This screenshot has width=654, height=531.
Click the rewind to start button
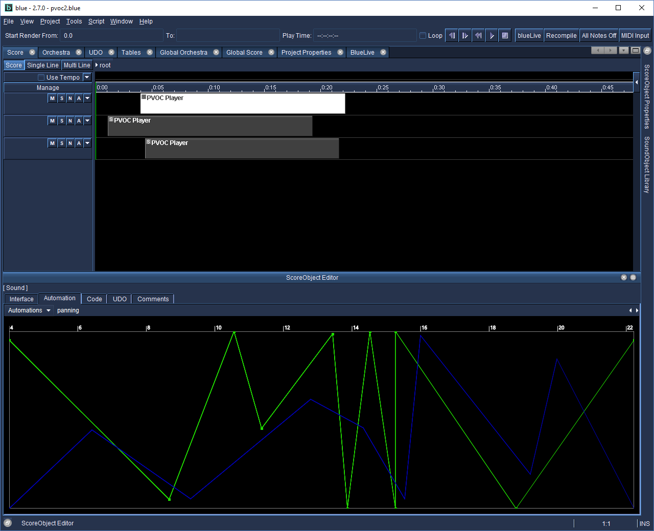tap(478, 36)
